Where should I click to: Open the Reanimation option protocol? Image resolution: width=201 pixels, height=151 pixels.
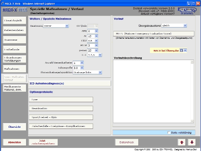point(61,108)
